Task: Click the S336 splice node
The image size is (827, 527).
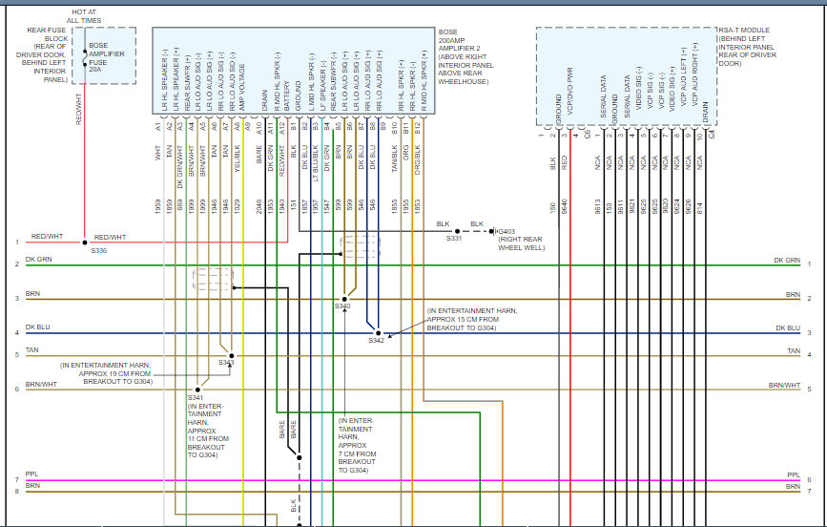Action: click(x=84, y=242)
